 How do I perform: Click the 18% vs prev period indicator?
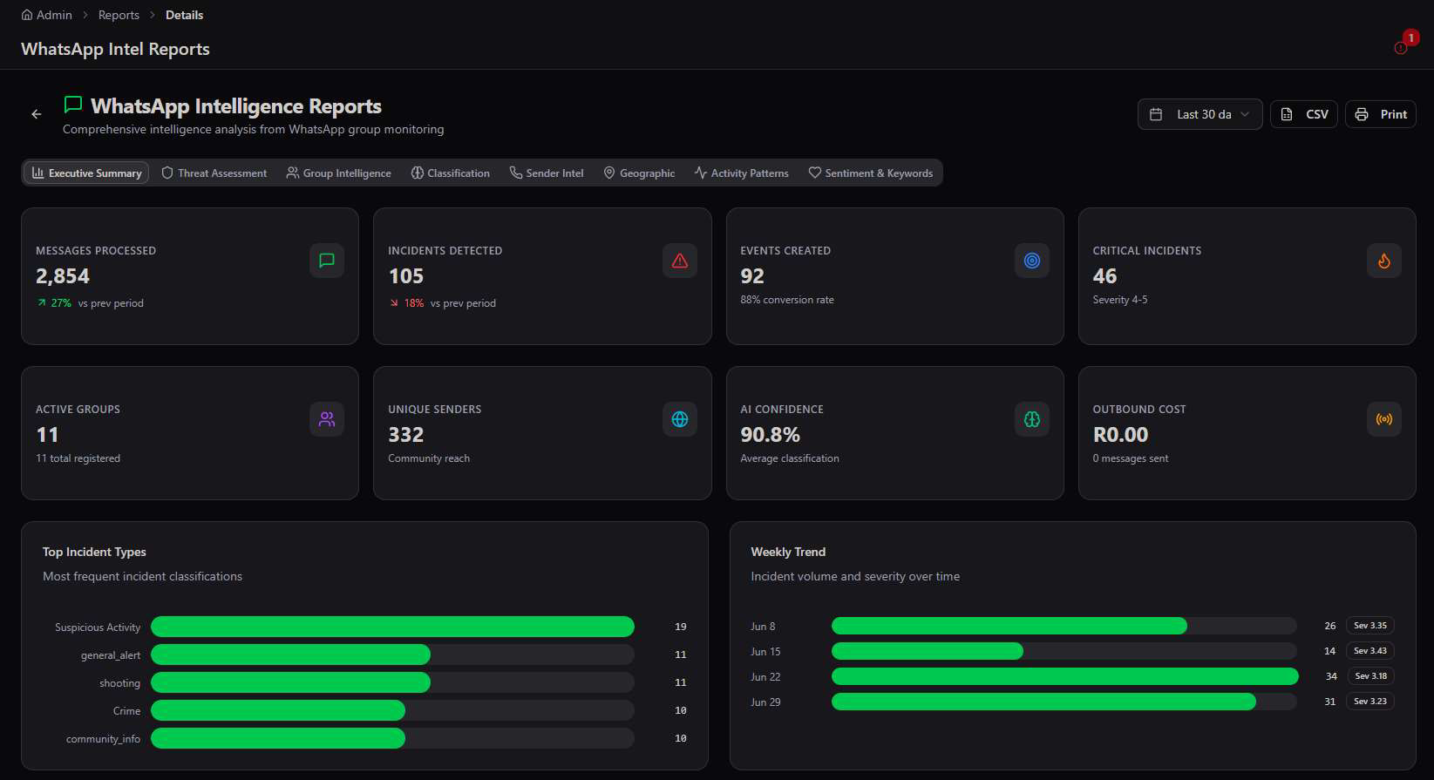[442, 303]
